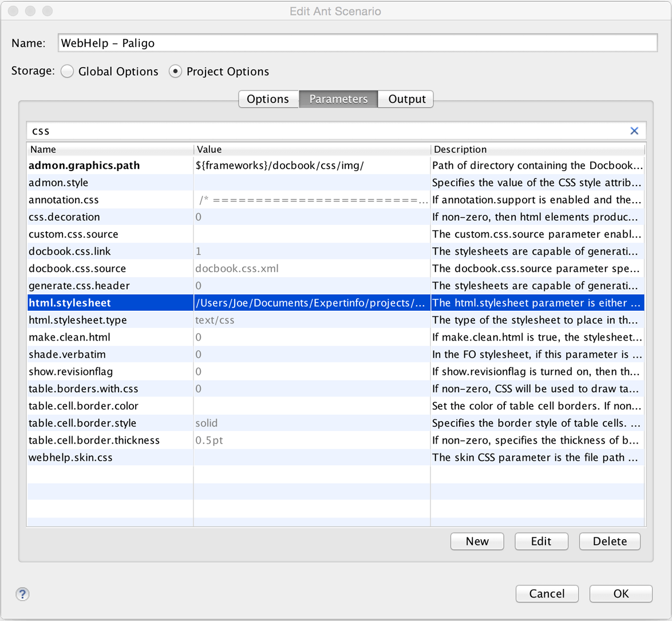The width and height of the screenshot is (672, 621).
Task: Select the admon.graphics.path parameter row
Action: pos(84,165)
